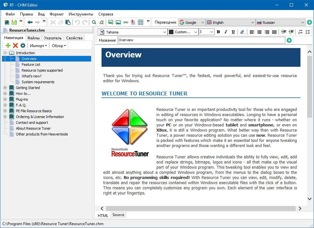Select the Contact and support topic
314x228 pixels.
(32, 123)
